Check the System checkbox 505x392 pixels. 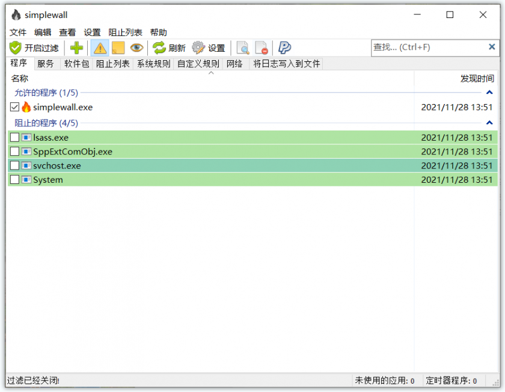click(x=14, y=179)
